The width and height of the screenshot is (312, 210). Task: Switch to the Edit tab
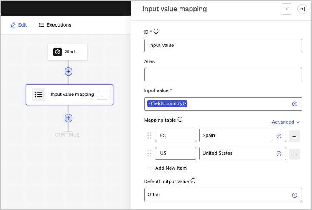coord(19,25)
